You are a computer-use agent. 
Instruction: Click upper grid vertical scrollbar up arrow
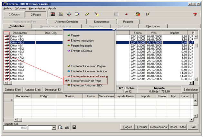point(196,37)
